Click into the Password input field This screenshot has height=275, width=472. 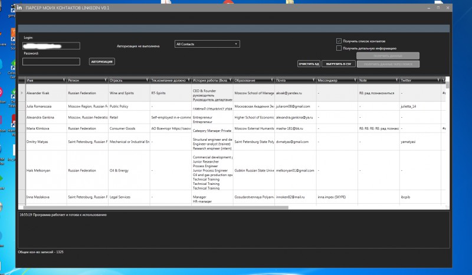coord(51,62)
